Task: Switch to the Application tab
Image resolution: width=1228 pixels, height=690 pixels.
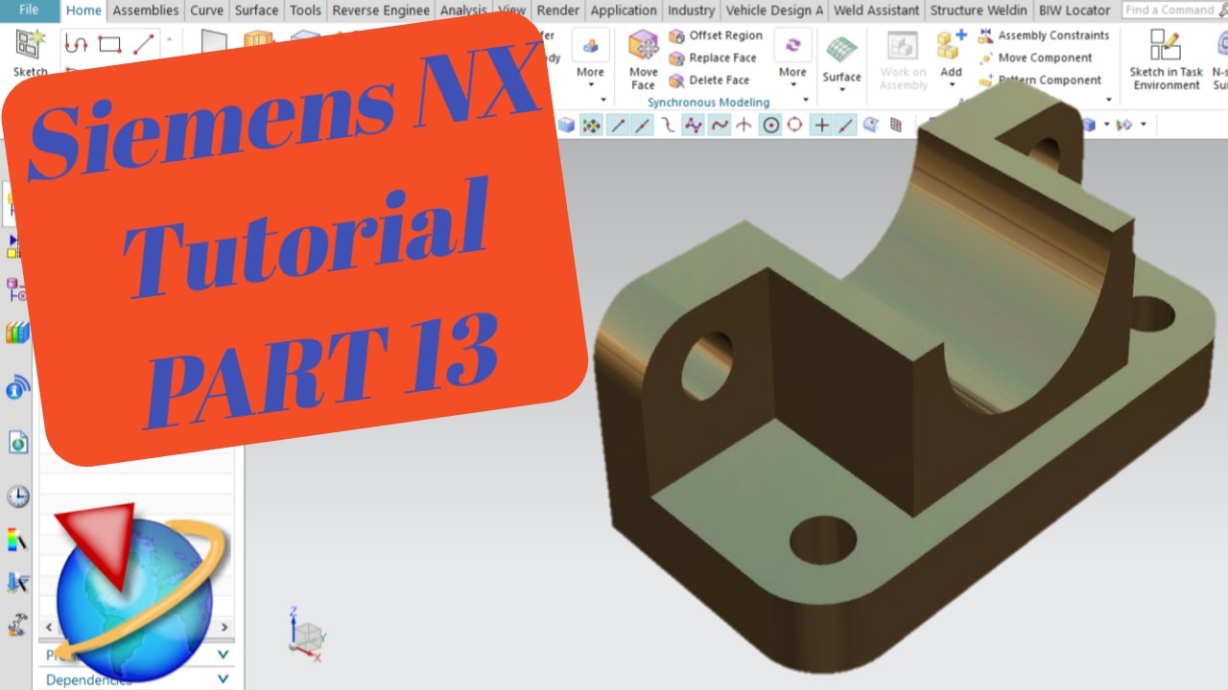Action: pyautogui.click(x=624, y=11)
